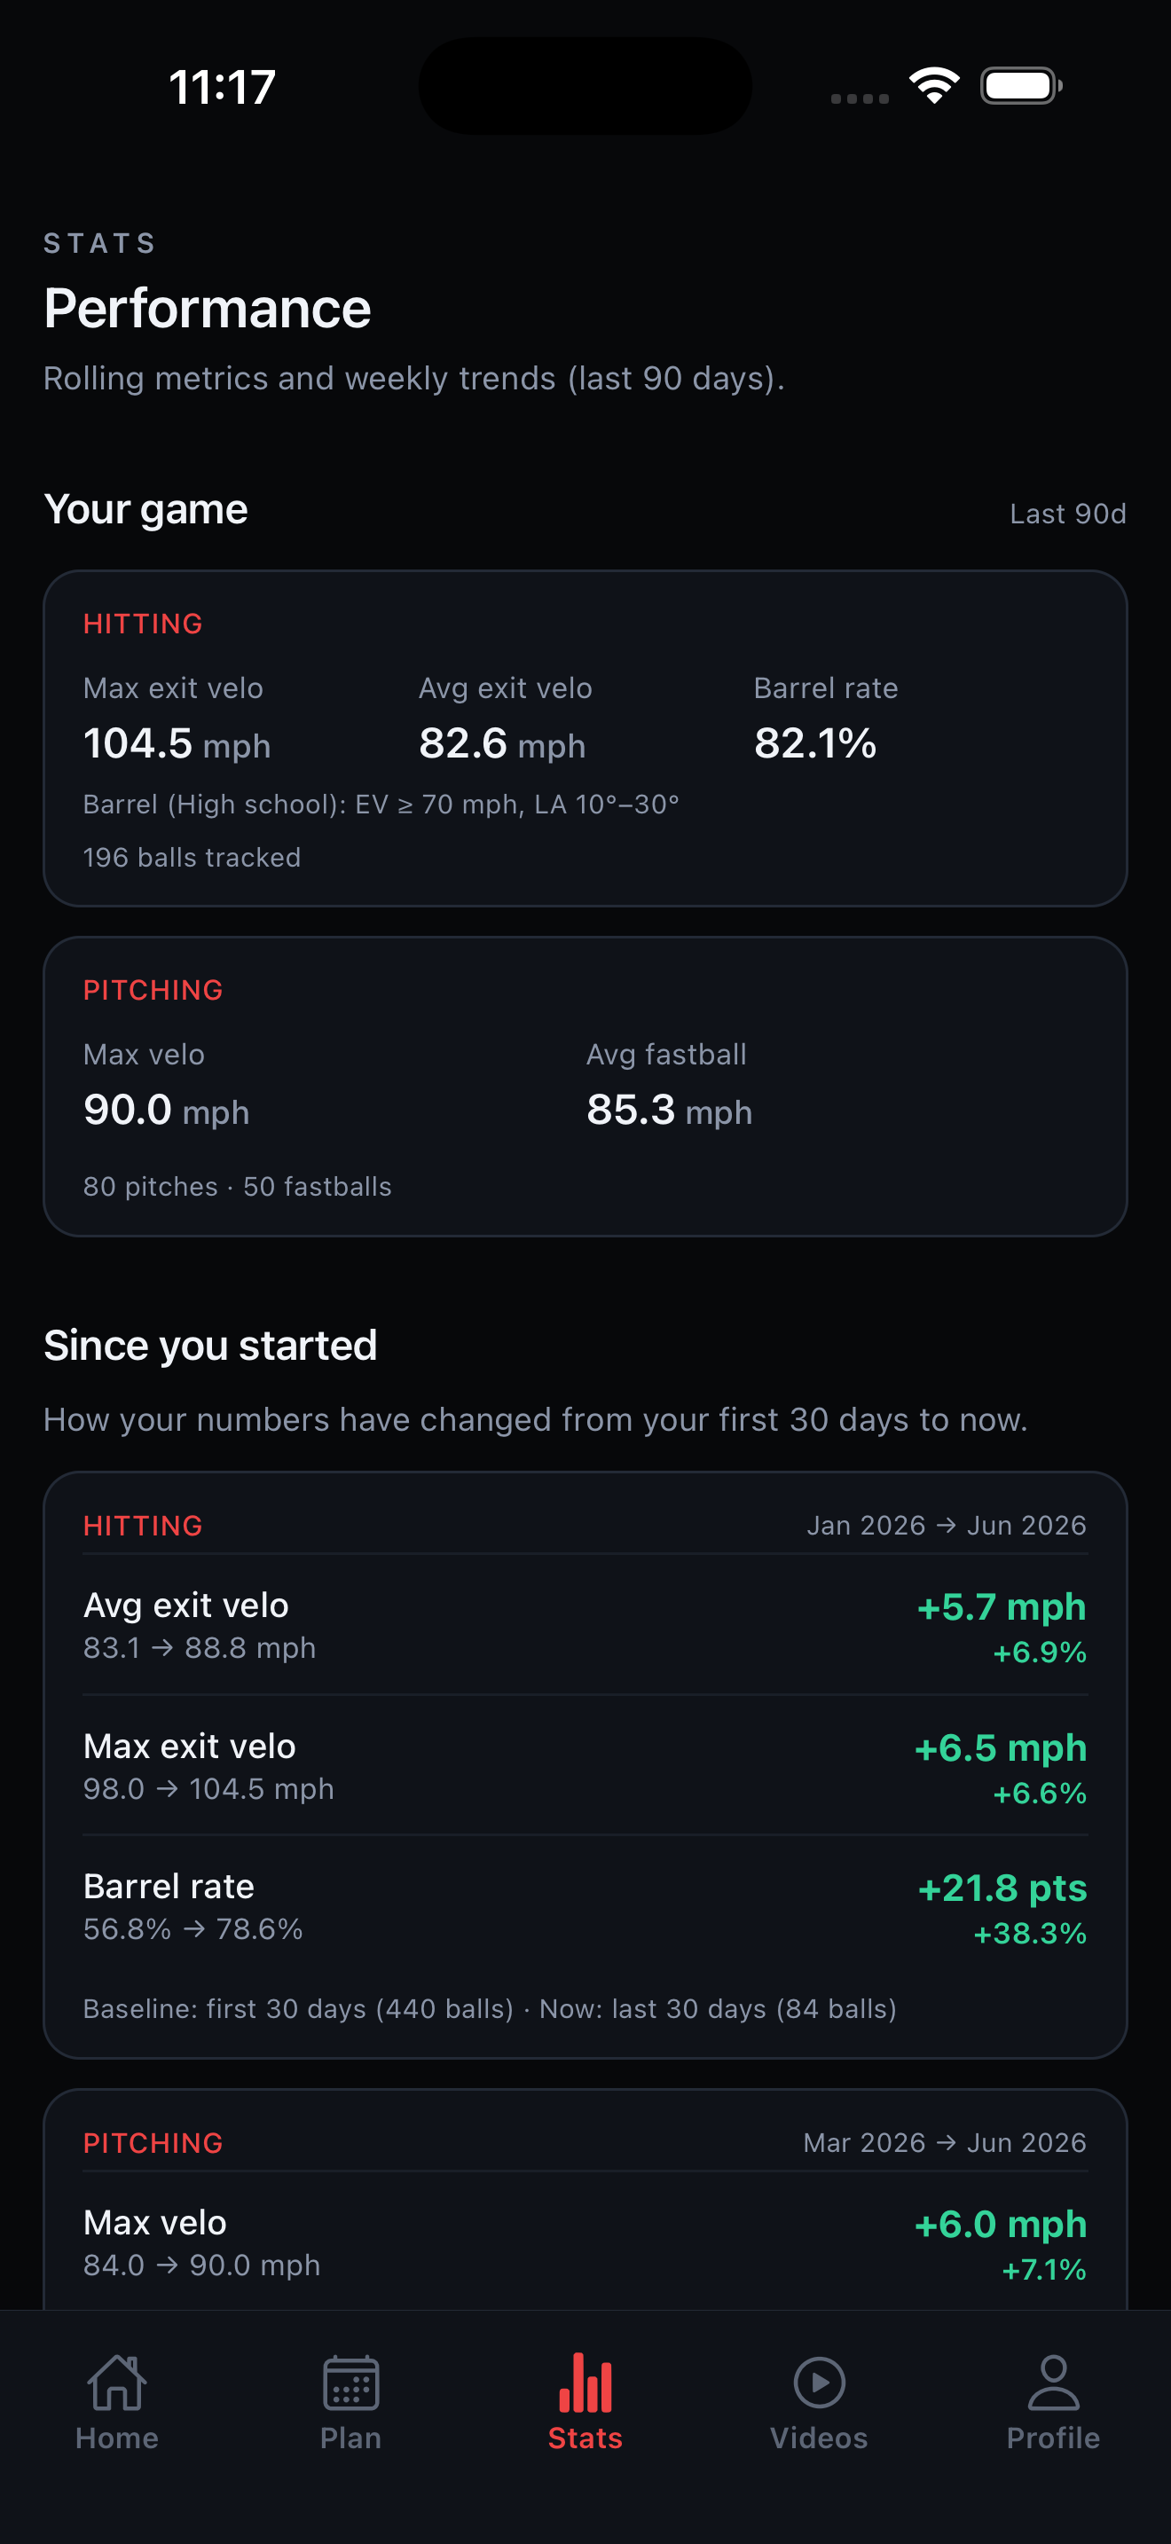Tap the Wi-Fi status icon
1171x2544 pixels.
934,85
